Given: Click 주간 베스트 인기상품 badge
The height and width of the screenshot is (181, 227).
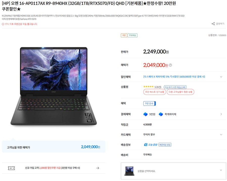Looking at the screenshot, I should [155, 92].
